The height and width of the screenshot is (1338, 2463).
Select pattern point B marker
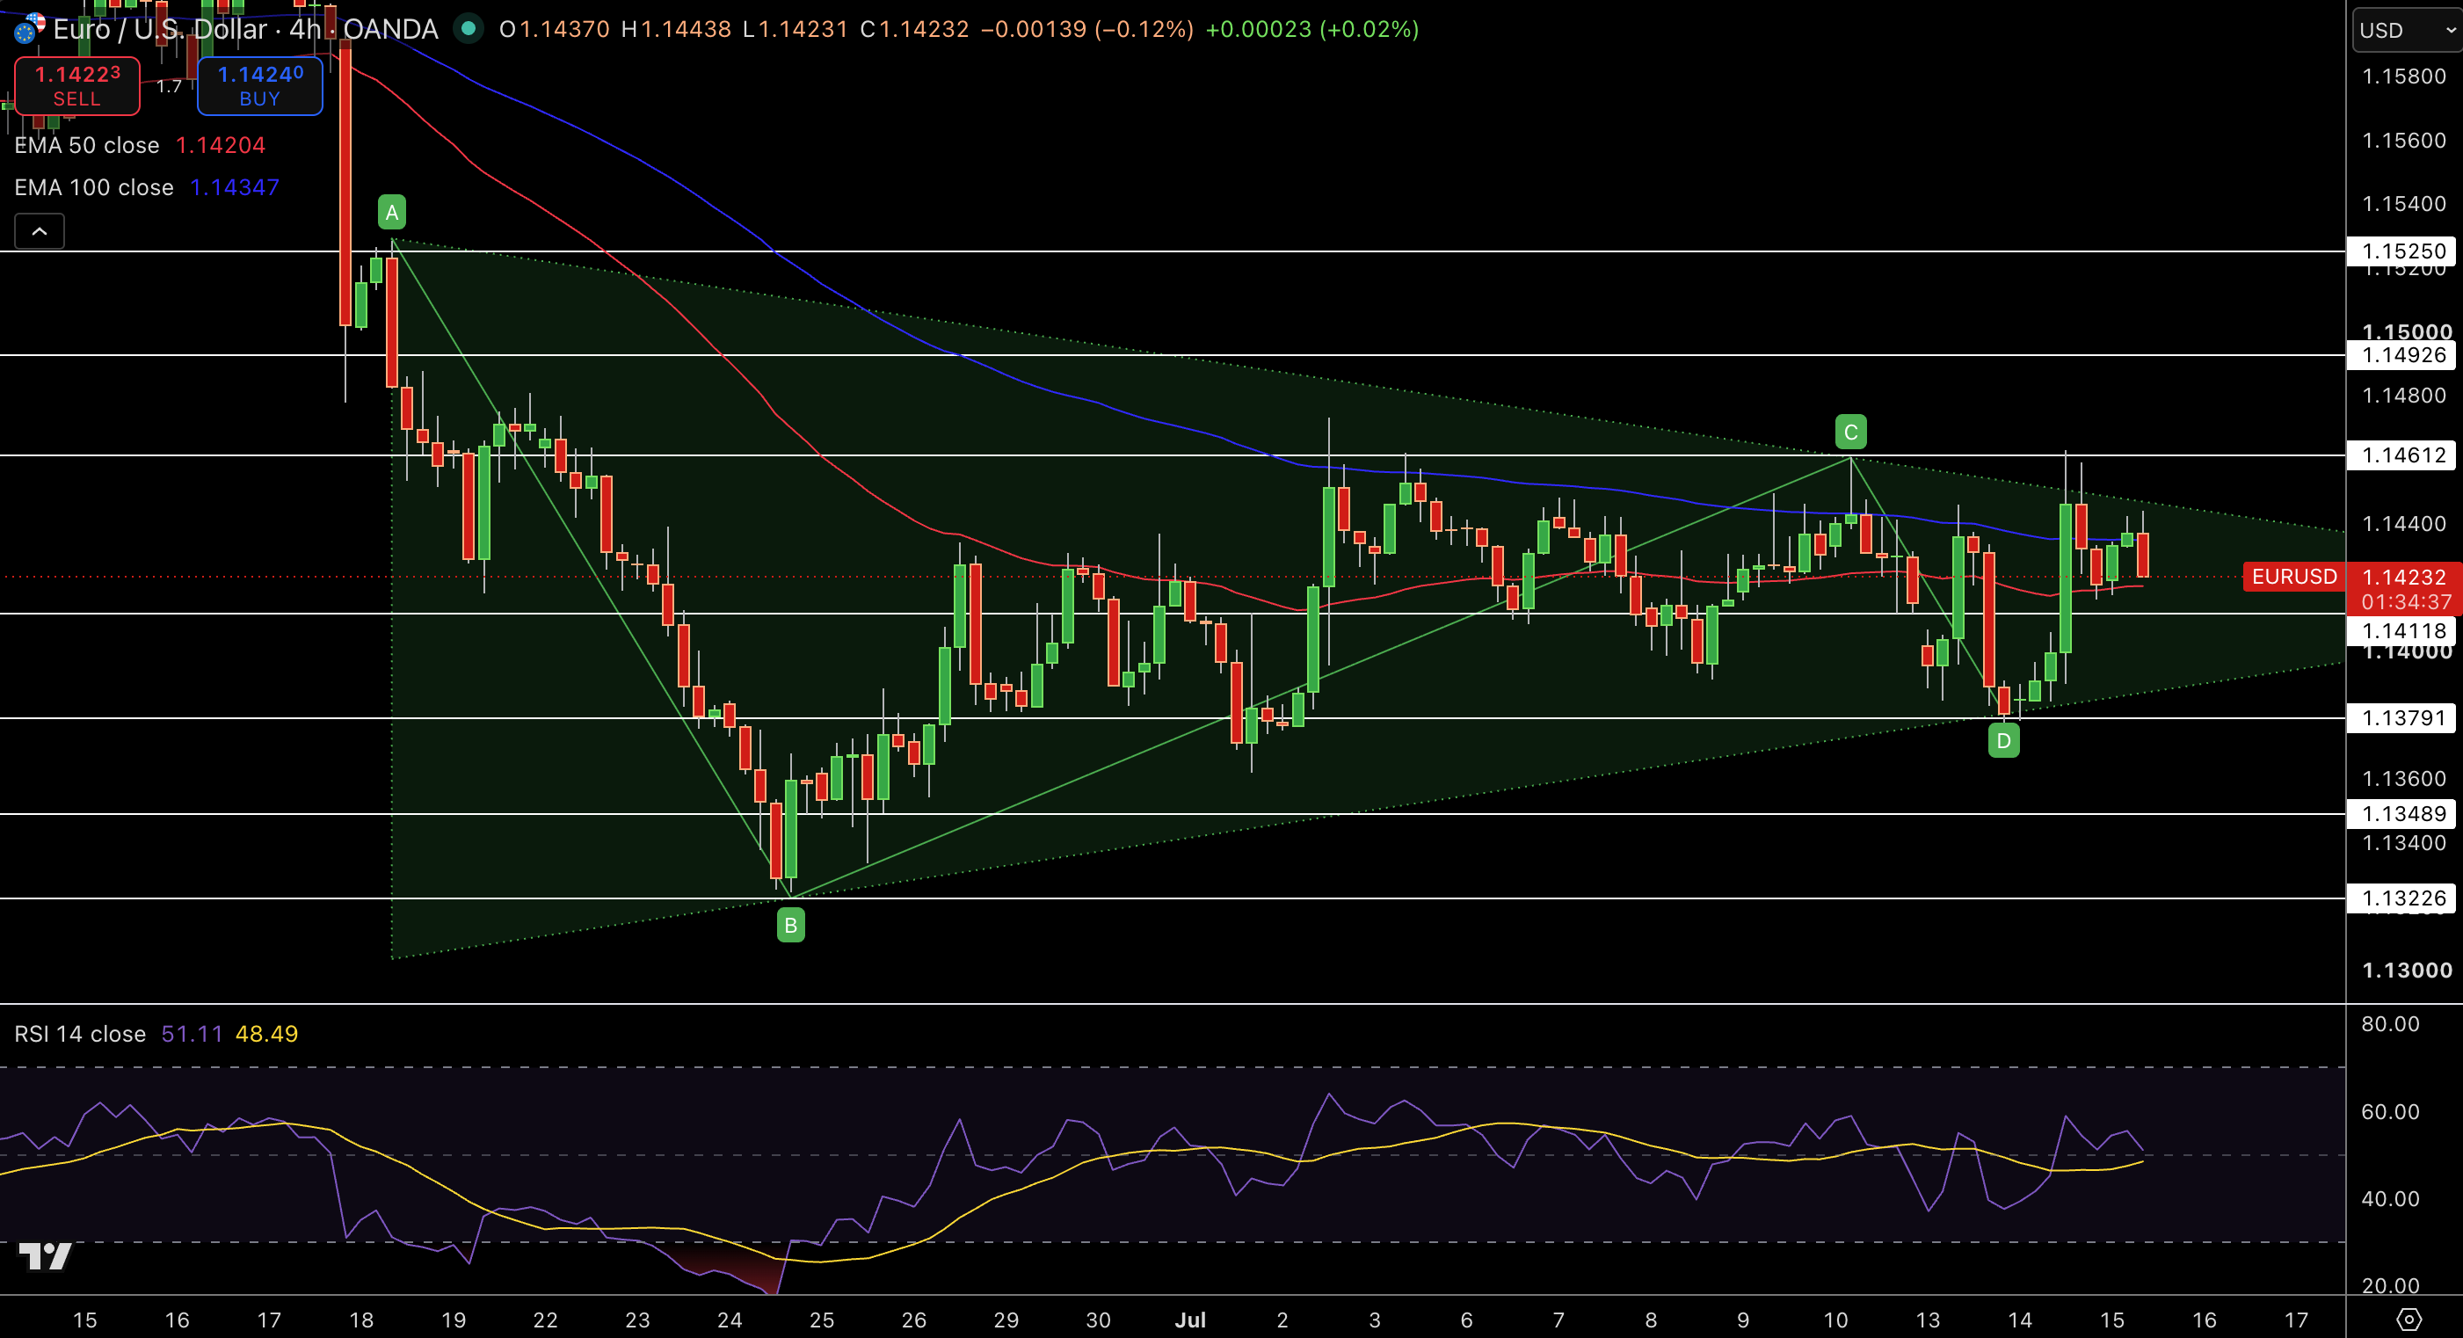[x=791, y=925]
